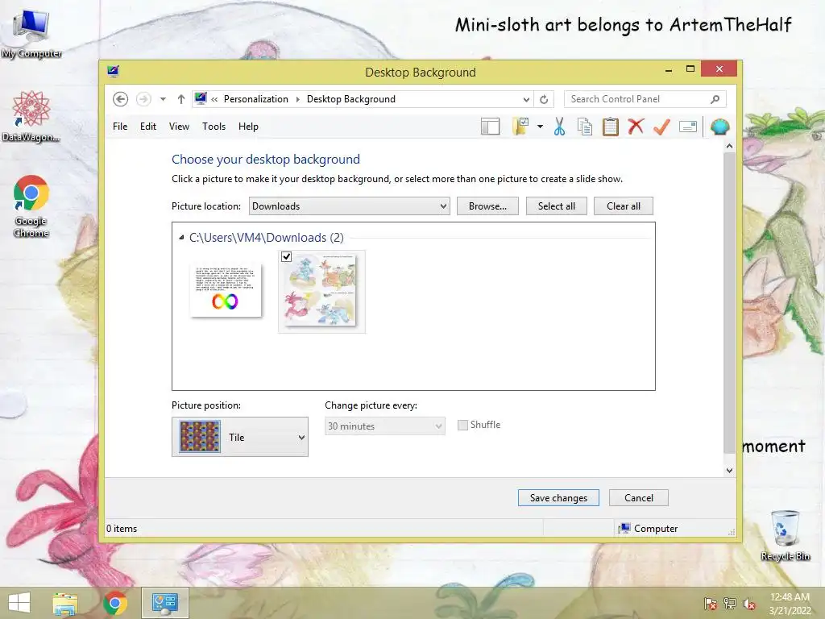Open the 30 minutes interval dropdown
Screen dimensions: 825x619
coord(384,426)
